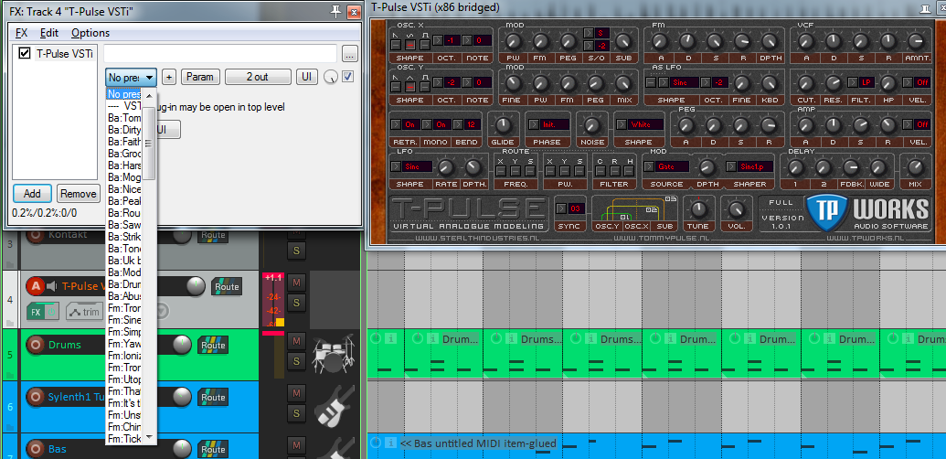Viewport: 946px width, 459px height.
Task: Open the LFO shape Sine selector
Action: [x=417, y=166]
